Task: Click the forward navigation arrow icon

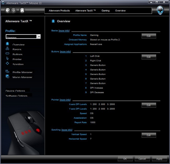Action: [14, 10]
